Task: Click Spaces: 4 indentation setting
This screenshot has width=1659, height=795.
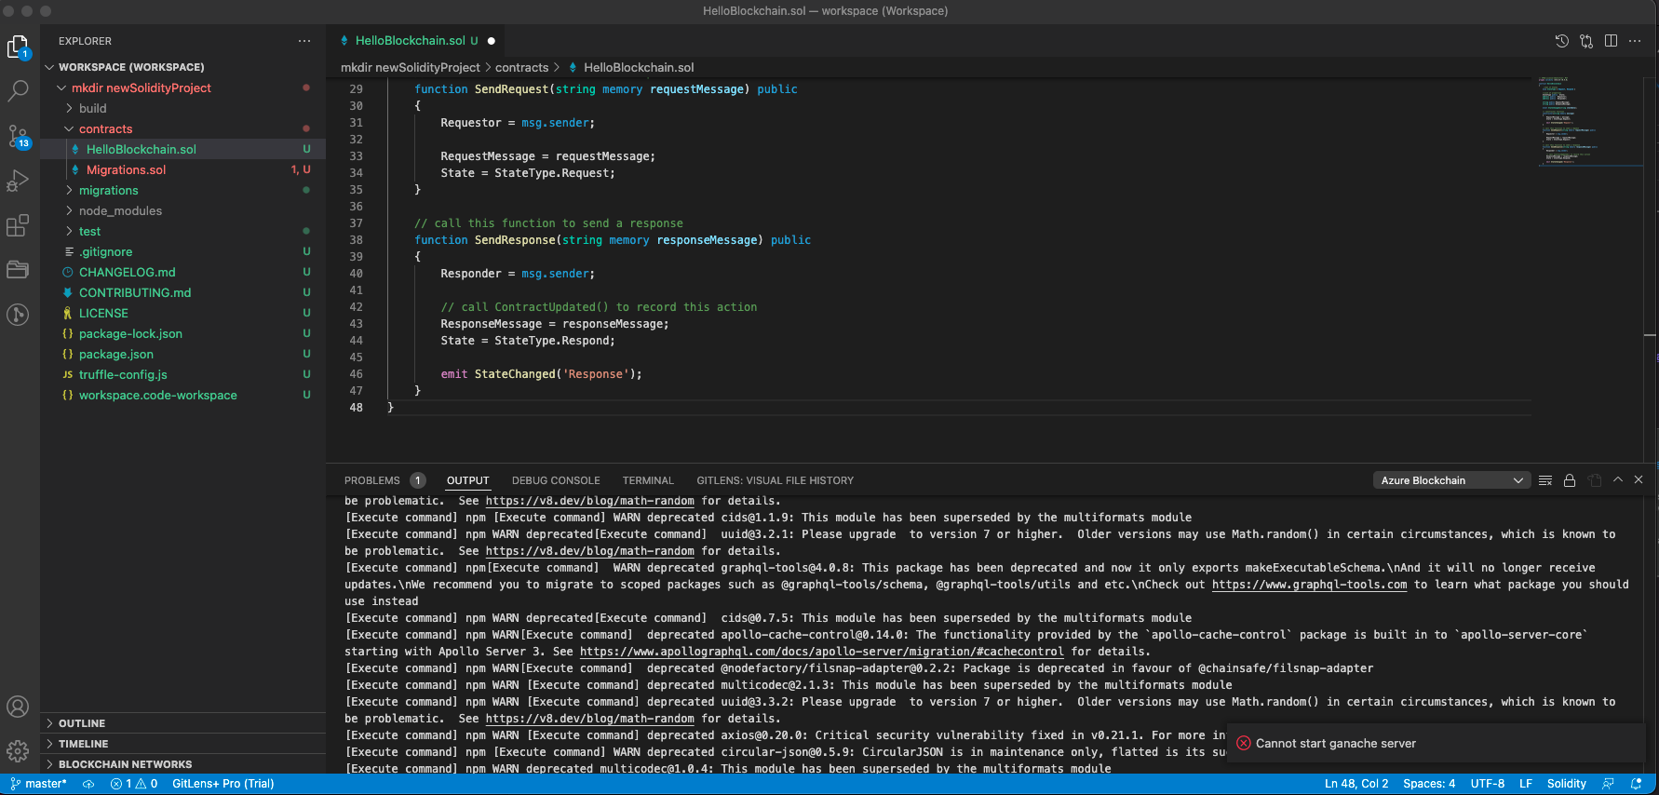Action: (x=1429, y=784)
